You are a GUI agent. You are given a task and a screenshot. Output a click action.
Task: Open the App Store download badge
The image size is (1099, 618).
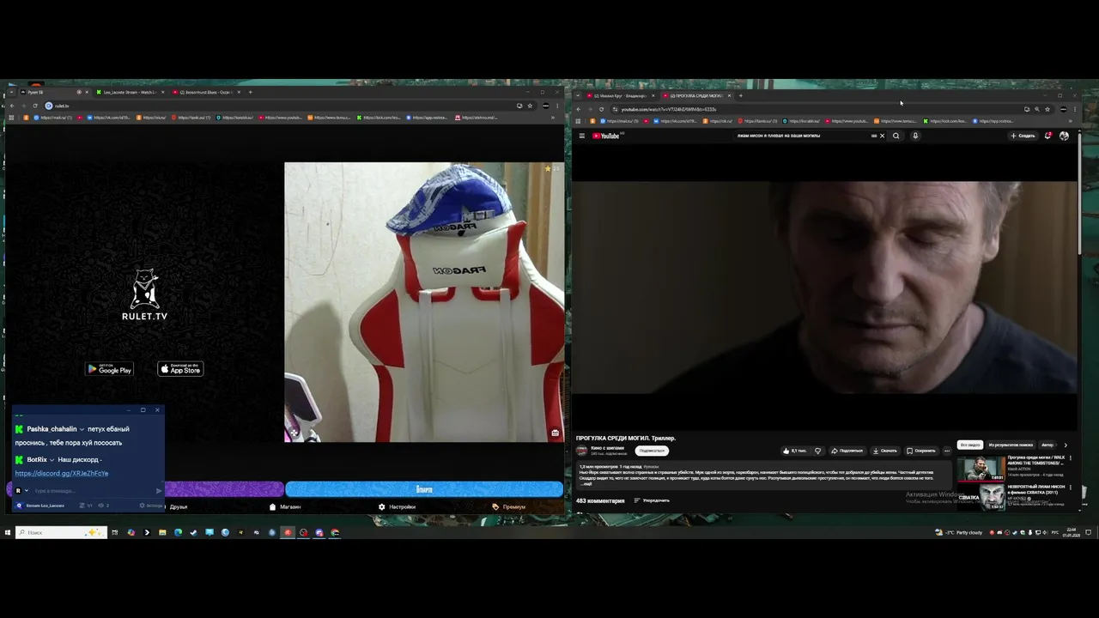(180, 369)
